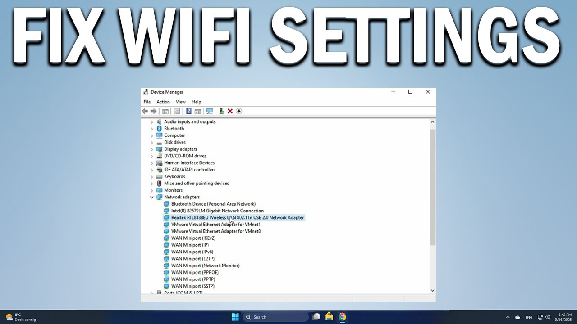Expand the Keyboards category chevron
The width and height of the screenshot is (577, 324).
[x=152, y=177]
